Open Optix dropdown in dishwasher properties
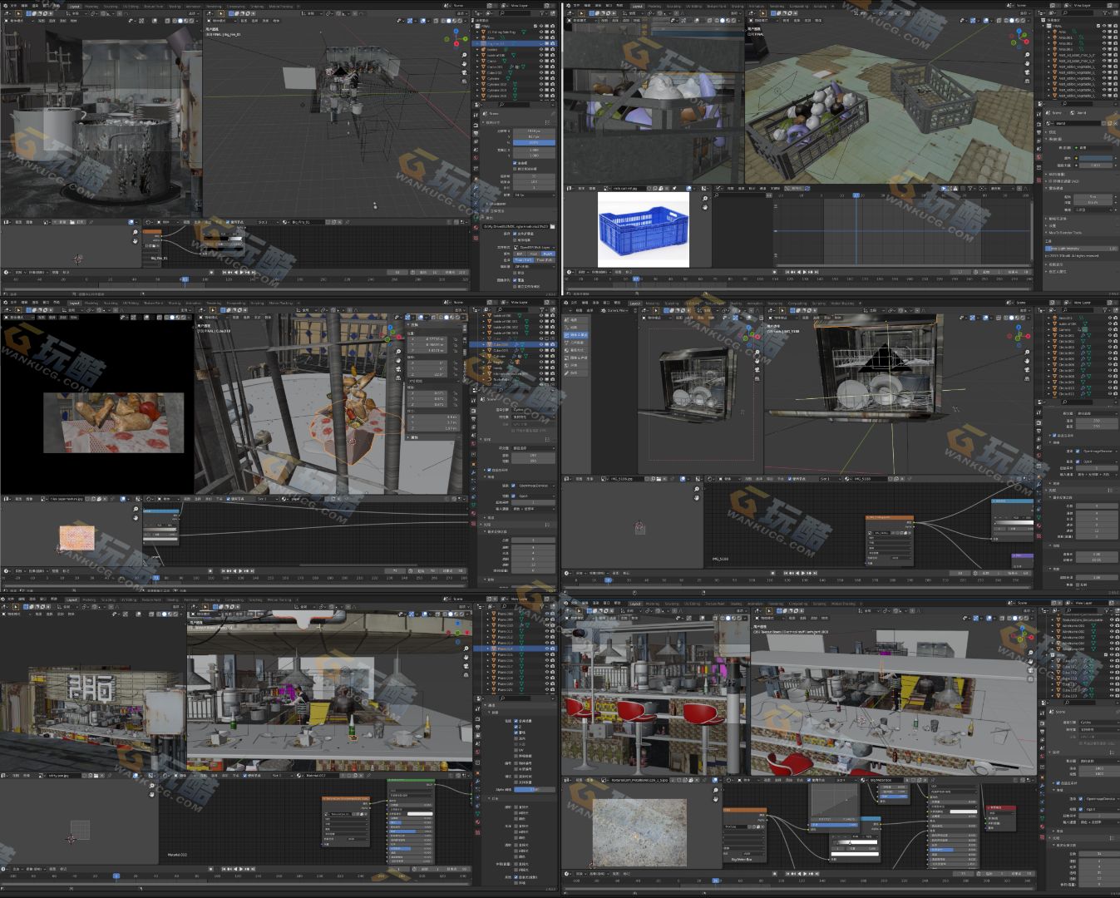 [1099, 461]
